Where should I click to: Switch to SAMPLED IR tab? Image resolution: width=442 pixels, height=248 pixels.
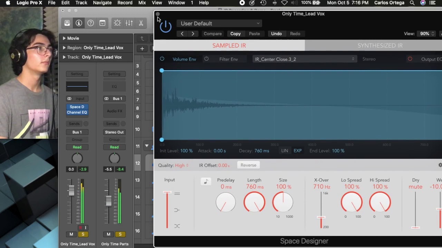(x=229, y=45)
